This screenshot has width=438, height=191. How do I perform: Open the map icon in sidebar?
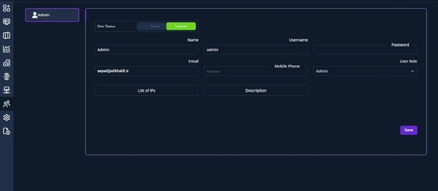tap(7, 35)
